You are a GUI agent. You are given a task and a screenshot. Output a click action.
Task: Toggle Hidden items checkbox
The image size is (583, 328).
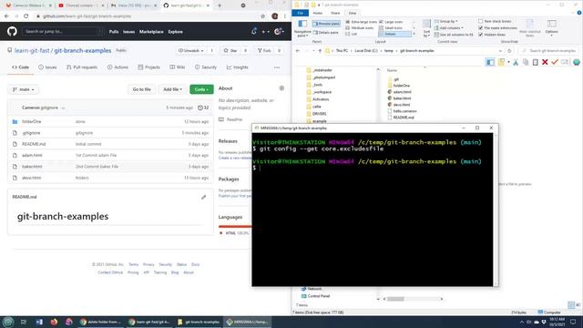pyautogui.click(x=480, y=35)
